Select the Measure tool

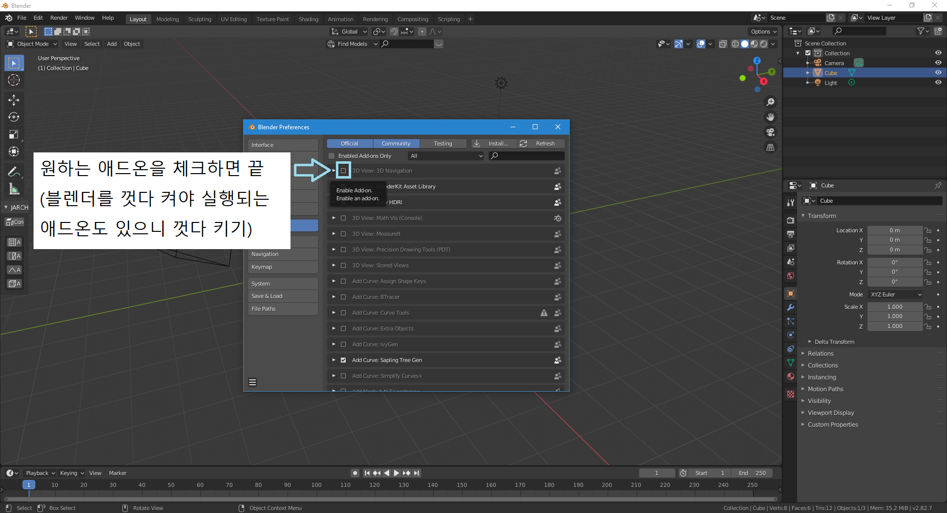coord(14,189)
